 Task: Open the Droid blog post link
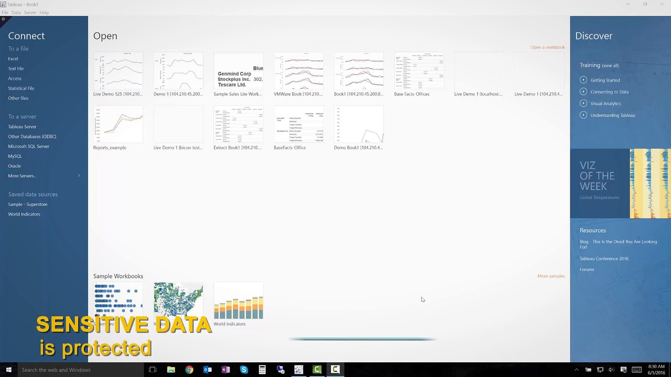tap(618, 244)
